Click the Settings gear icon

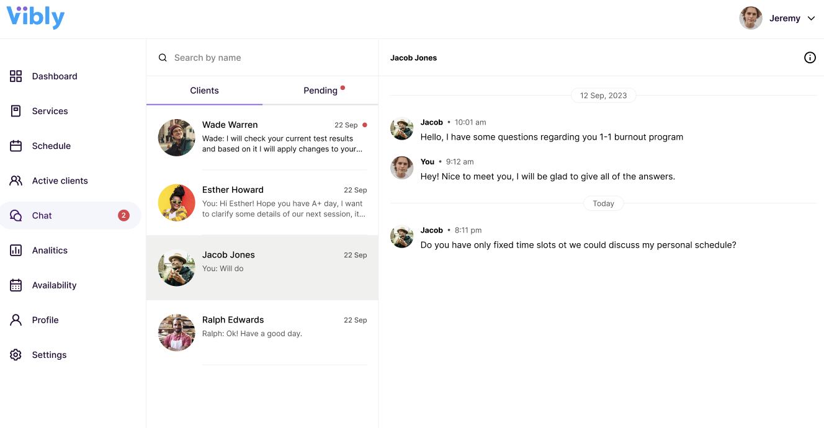(x=16, y=355)
